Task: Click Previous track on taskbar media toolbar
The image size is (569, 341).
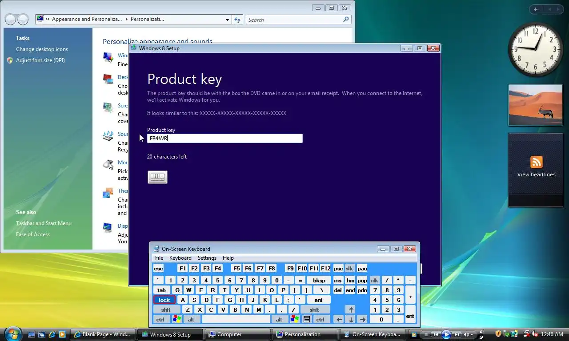Action: 436,334
